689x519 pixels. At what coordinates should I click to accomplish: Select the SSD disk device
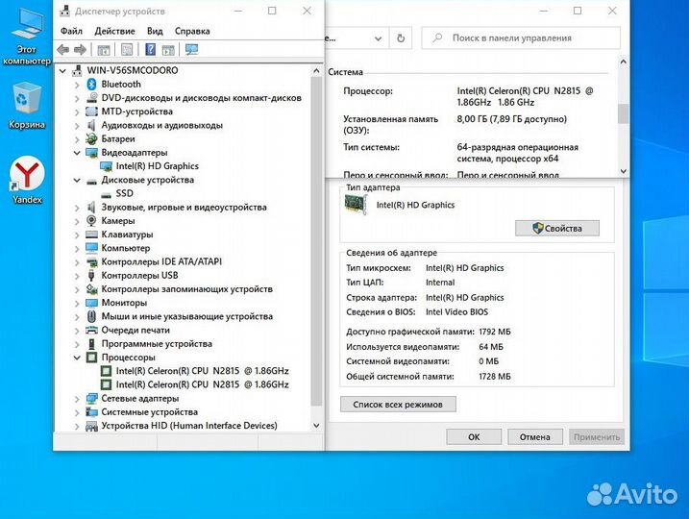[124, 193]
